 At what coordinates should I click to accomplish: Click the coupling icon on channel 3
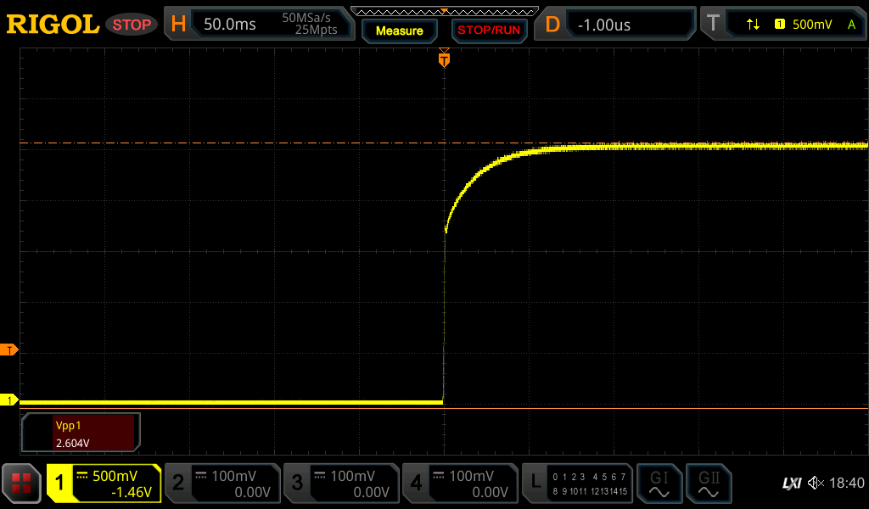(x=320, y=475)
